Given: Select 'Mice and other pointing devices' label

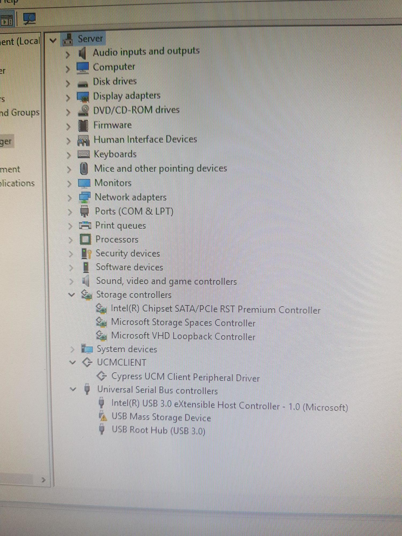Looking at the screenshot, I should [161, 169].
